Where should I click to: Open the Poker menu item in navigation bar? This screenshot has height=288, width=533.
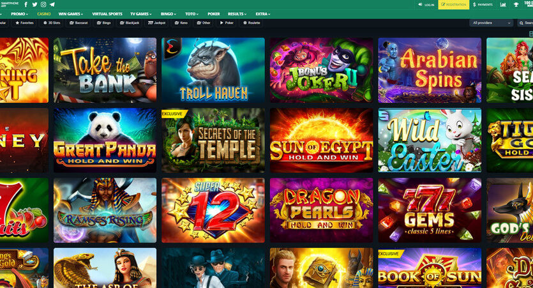pos(213,14)
